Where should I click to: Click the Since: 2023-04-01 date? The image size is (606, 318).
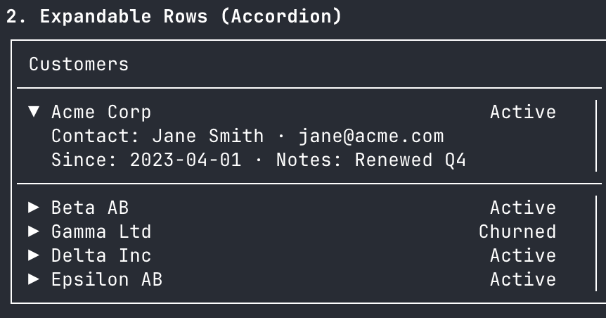click(x=146, y=160)
